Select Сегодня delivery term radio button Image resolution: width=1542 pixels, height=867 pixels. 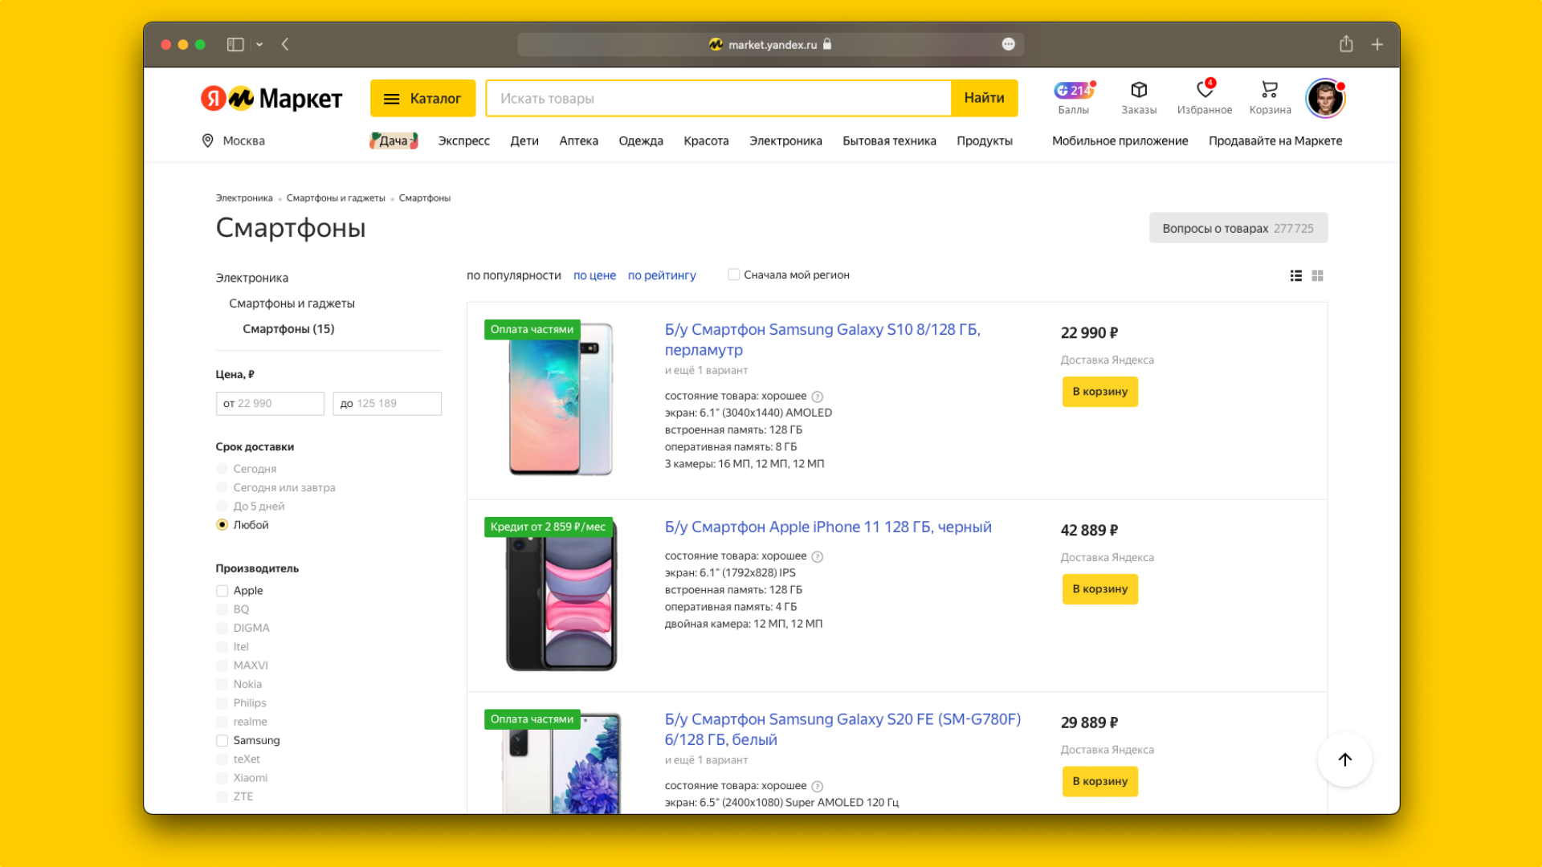click(x=222, y=468)
